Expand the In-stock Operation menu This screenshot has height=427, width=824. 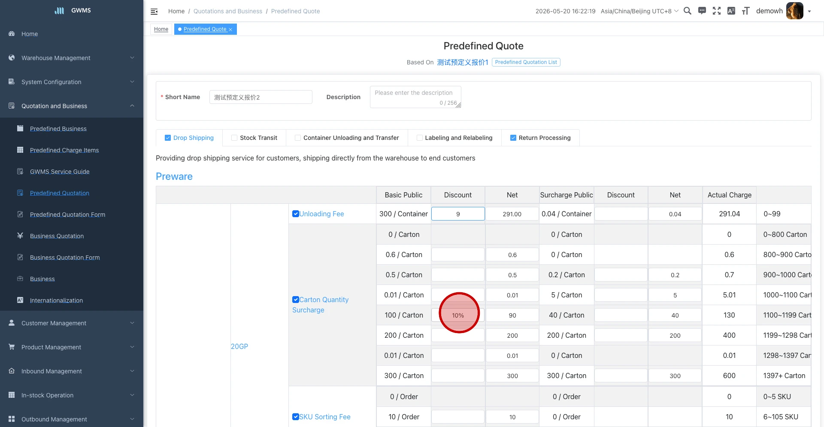[132, 395]
